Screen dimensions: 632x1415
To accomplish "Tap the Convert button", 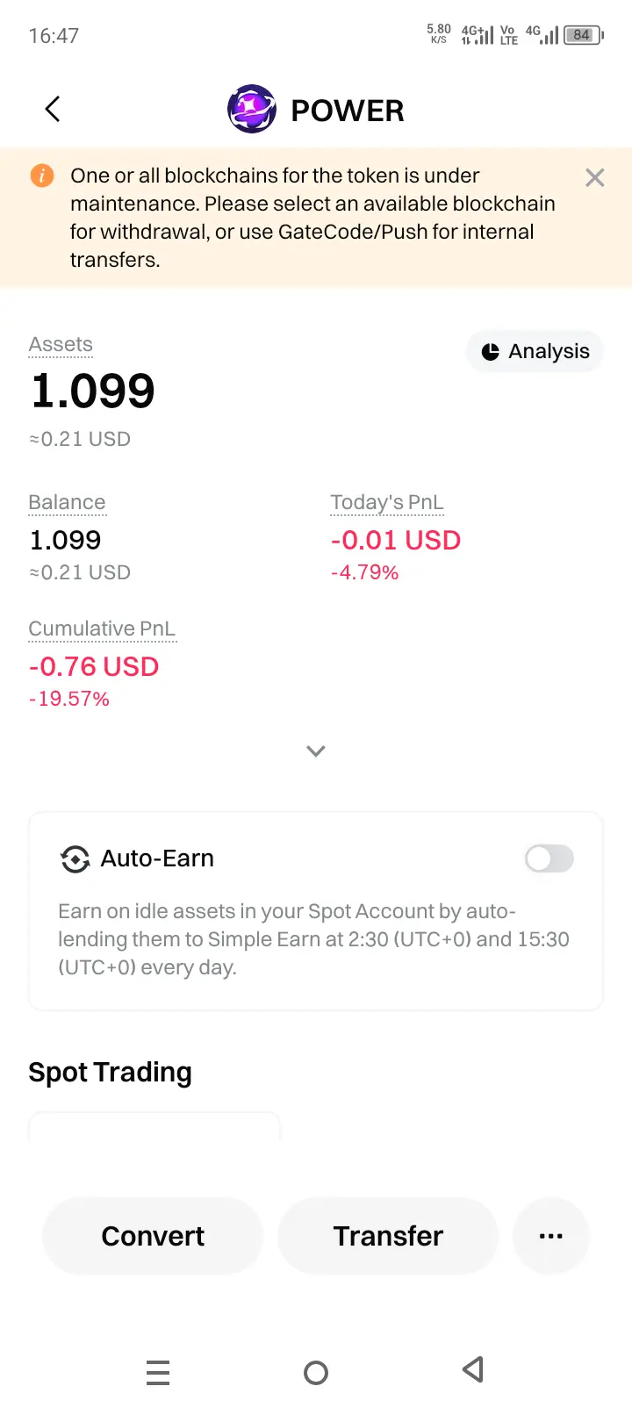I will coord(153,1236).
